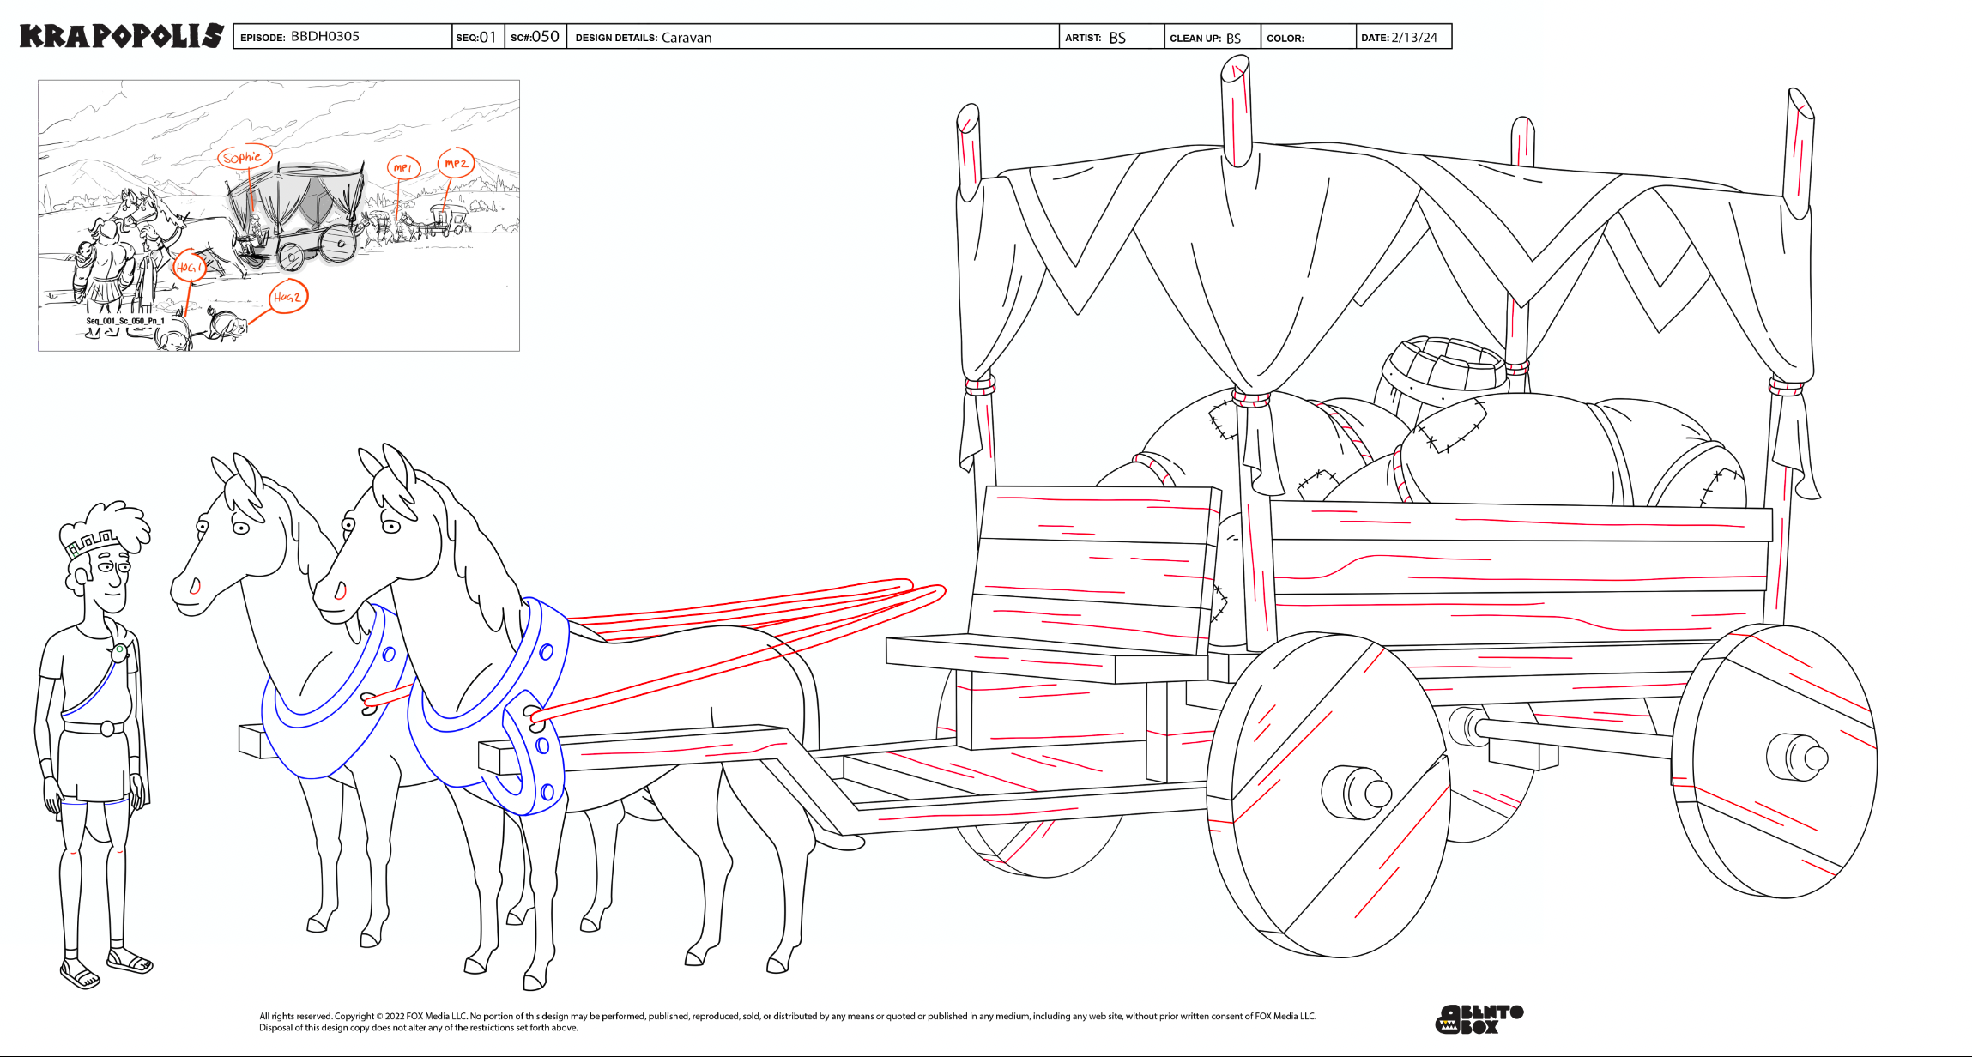Click the Design Details Caravan field
The image size is (1972, 1057).
(686, 38)
